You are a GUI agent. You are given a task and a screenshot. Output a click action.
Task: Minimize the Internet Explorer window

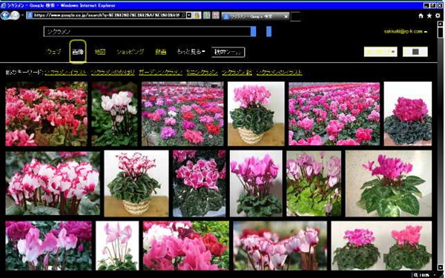pyautogui.click(x=426, y=5)
